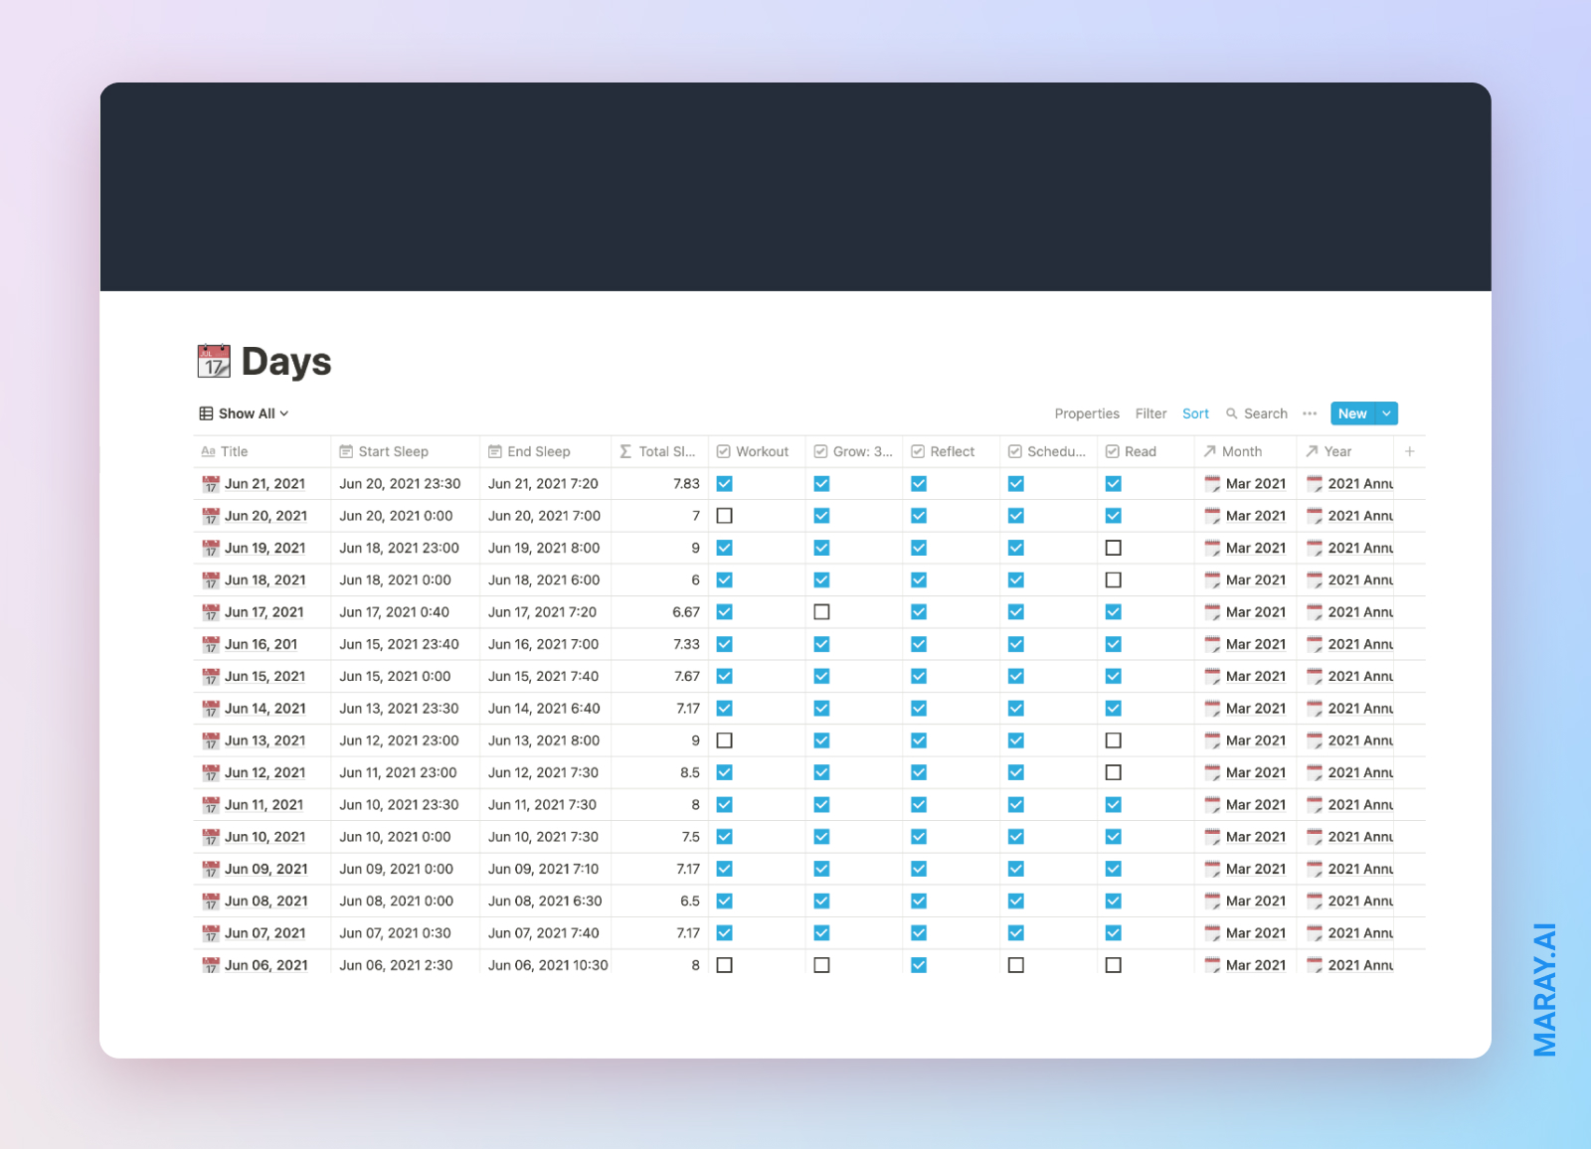Open the Show All view dropdown
The image size is (1591, 1149).
244,413
